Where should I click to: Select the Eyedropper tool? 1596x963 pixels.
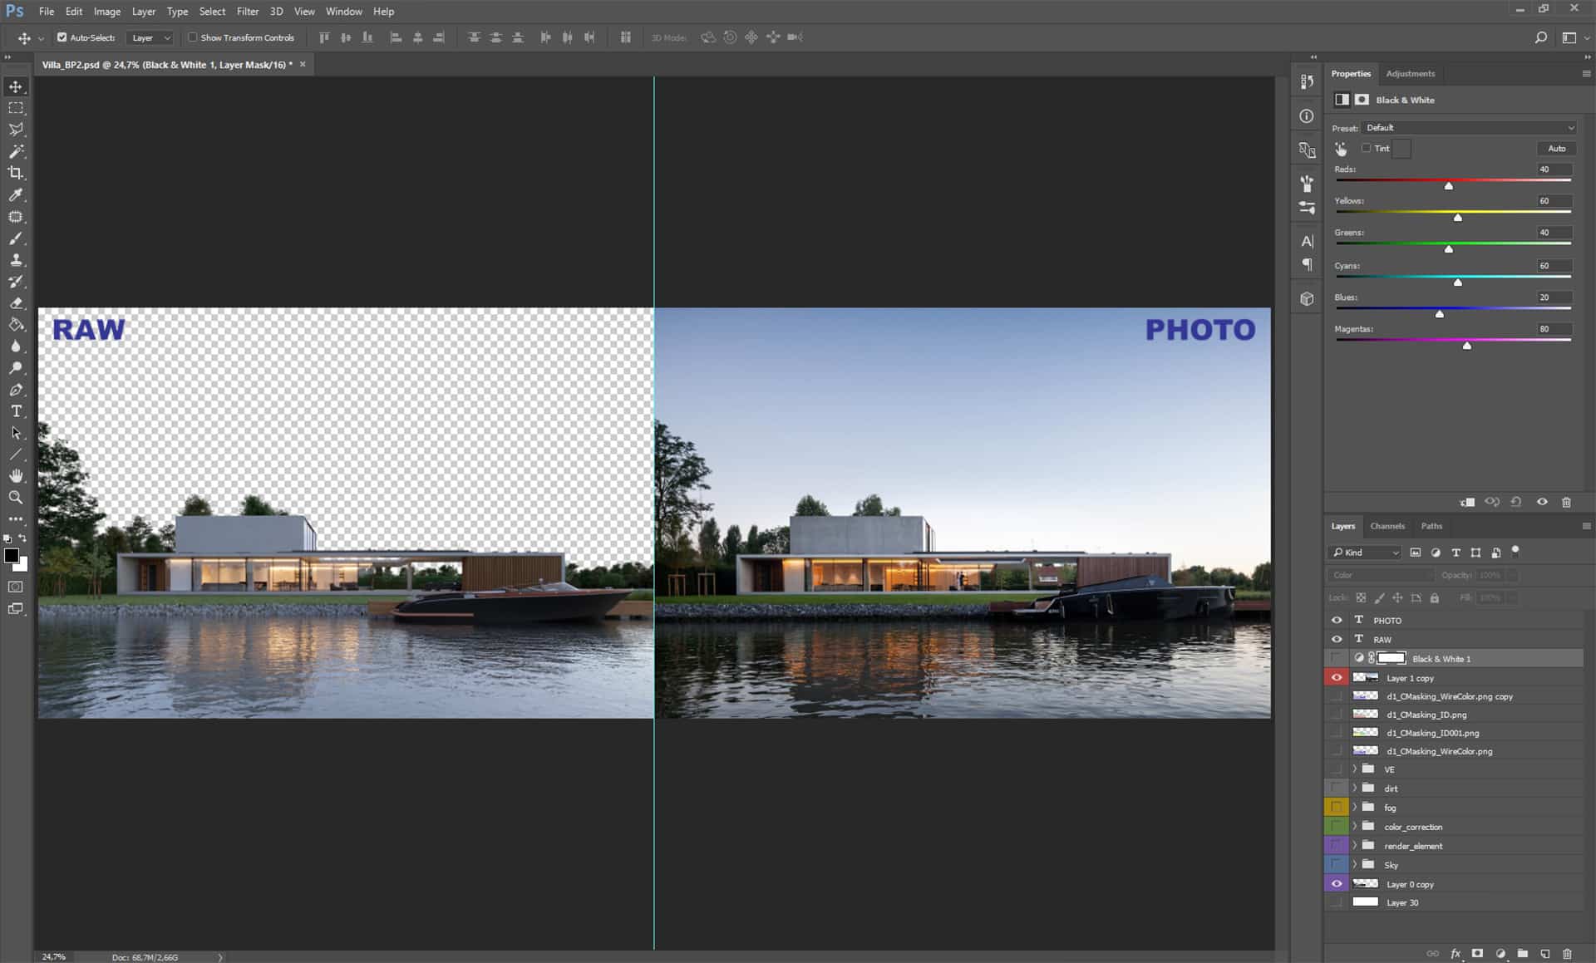pyautogui.click(x=16, y=194)
